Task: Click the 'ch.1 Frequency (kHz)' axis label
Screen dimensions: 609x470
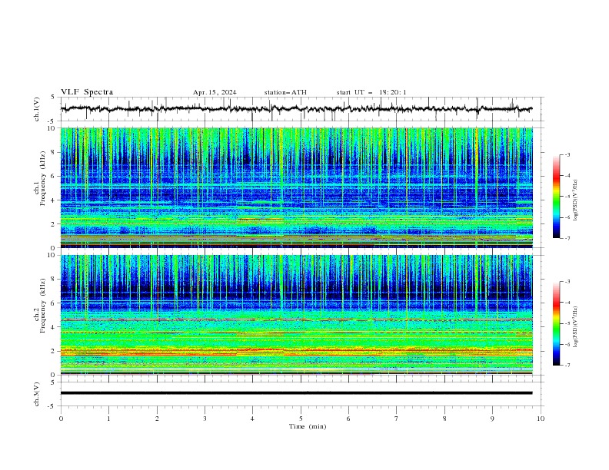Action: pos(40,179)
